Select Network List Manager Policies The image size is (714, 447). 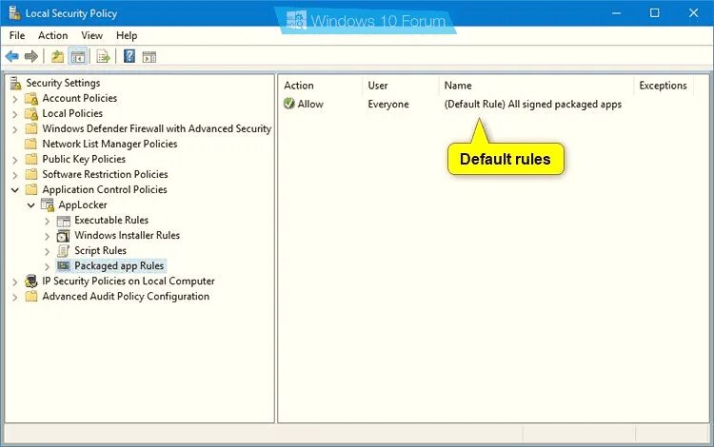tap(109, 145)
